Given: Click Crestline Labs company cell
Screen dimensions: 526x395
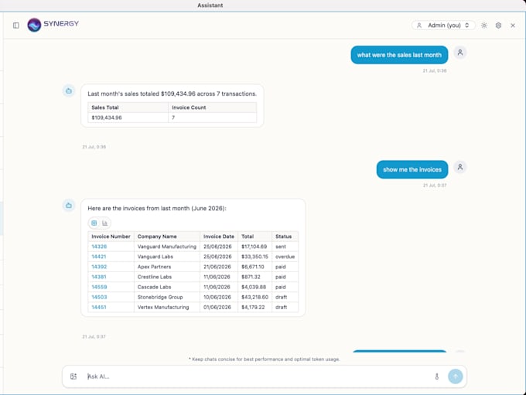Looking at the screenshot, I should click(167, 277).
